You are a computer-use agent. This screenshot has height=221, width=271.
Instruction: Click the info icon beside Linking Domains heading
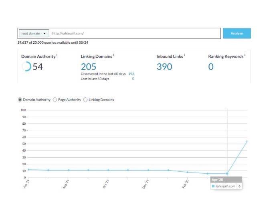[x=114, y=55]
